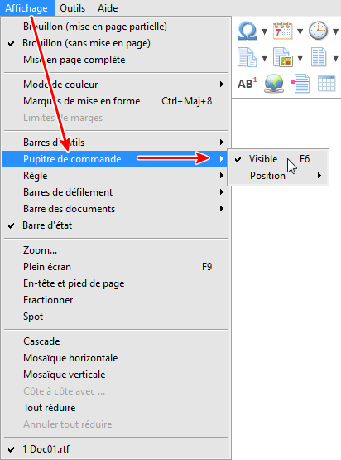
Task: Click the Omega special character icon
Action: click(x=247, y=31)
